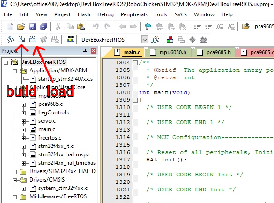Select servo.c in the project tree
The height and width of the screenshot is (203, 274).
[x=47, y=121]
